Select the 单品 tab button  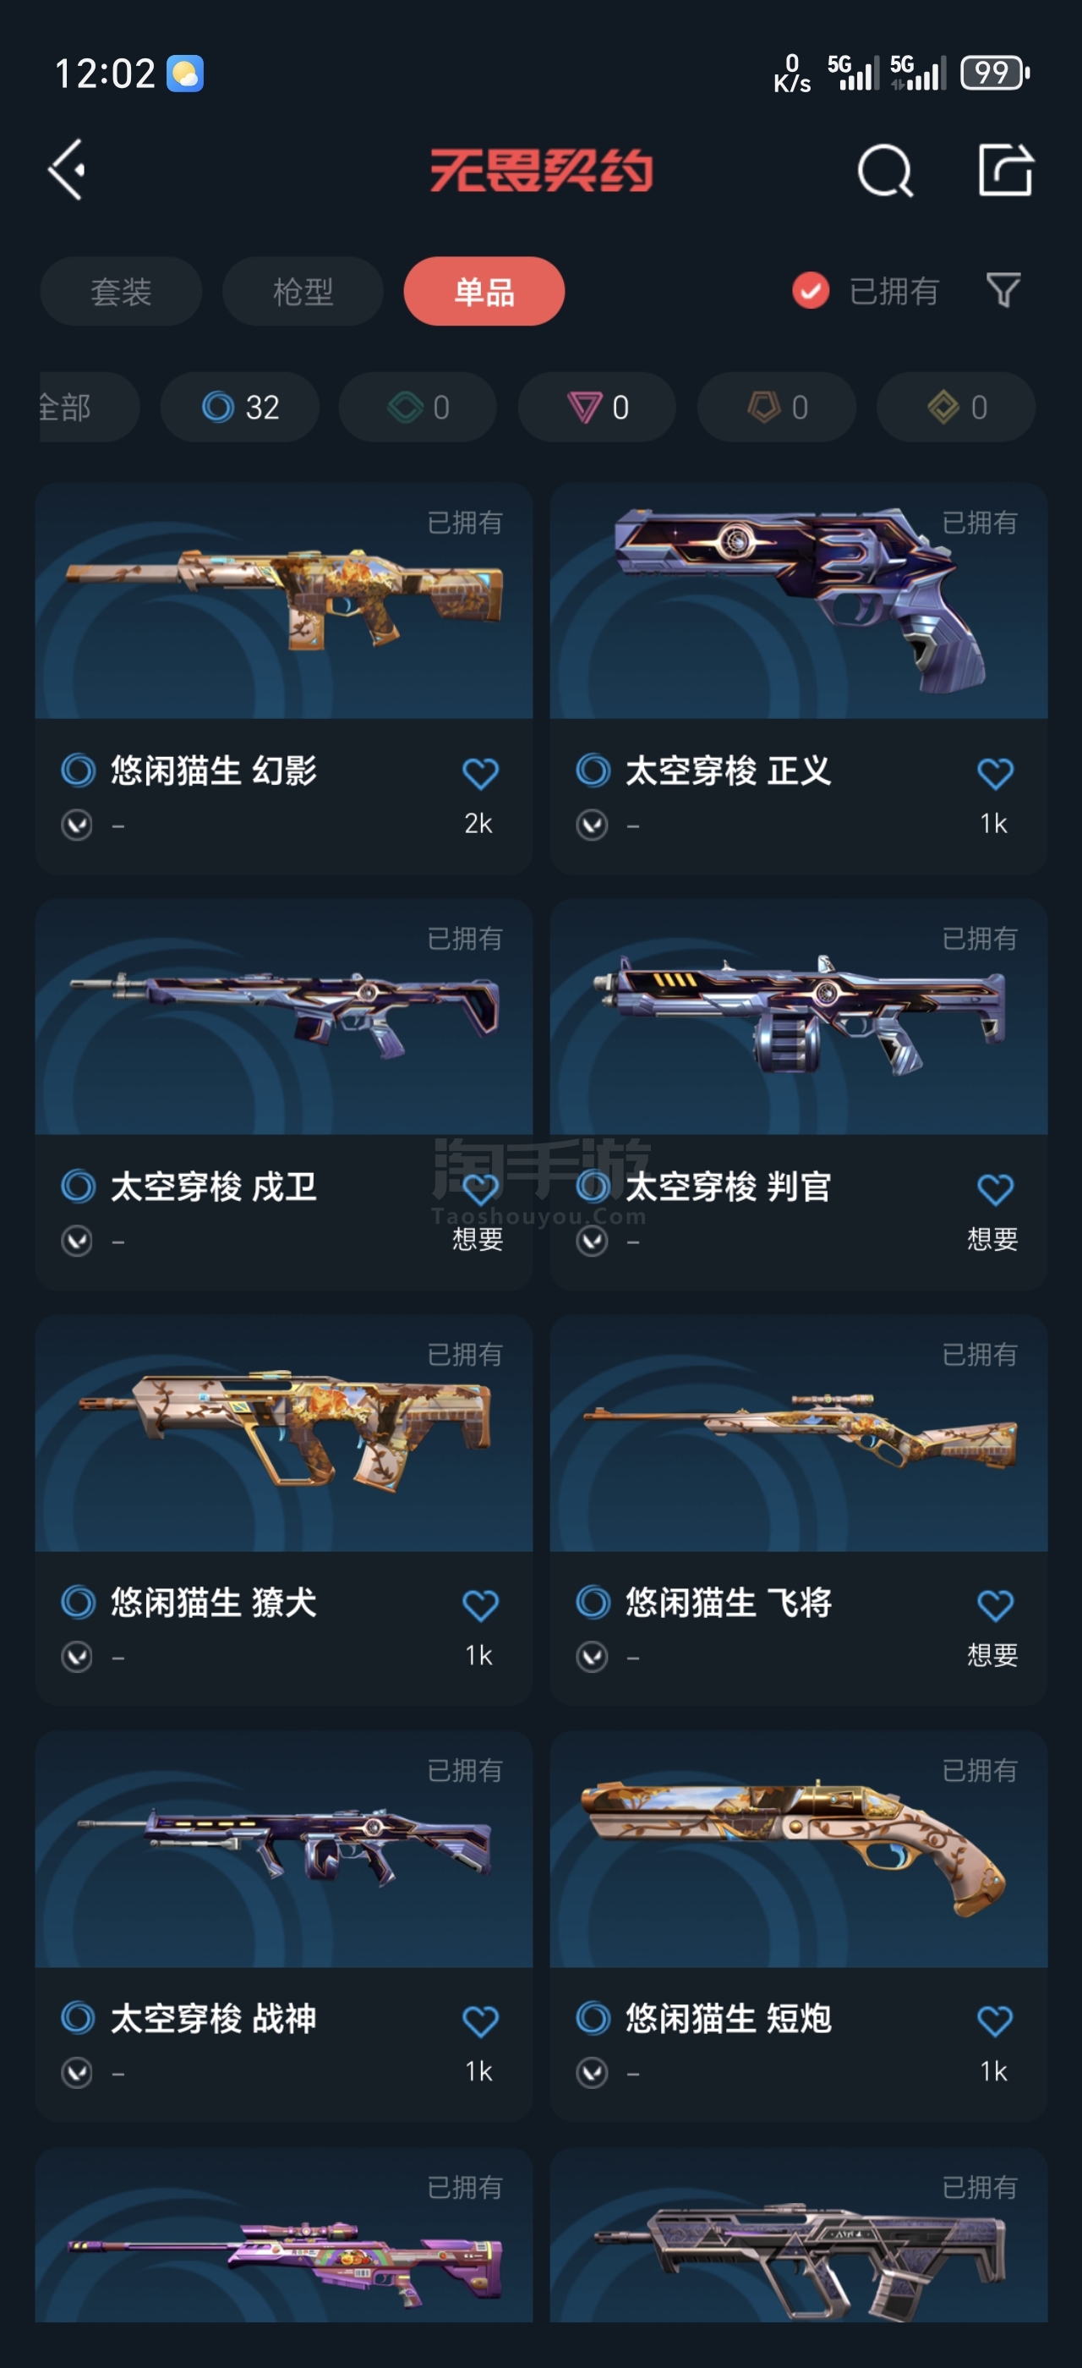pos(484,292)
